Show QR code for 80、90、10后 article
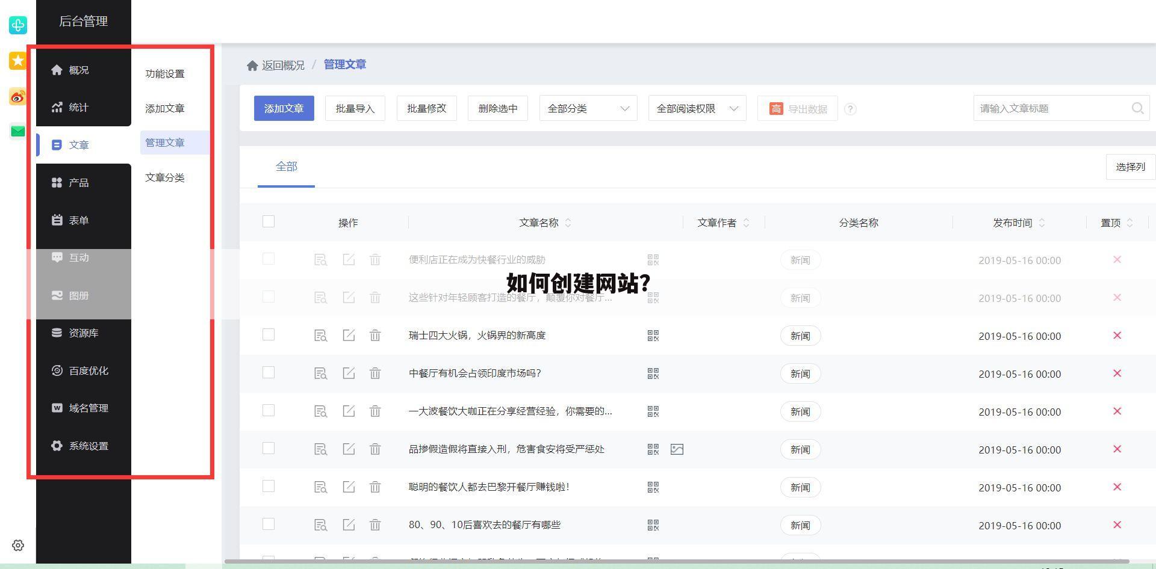The height and width of the screenshot is (569, 1156). (x=653, y=525)
